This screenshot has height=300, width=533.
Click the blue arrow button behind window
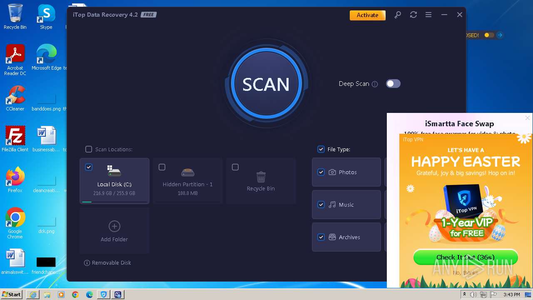500,35
